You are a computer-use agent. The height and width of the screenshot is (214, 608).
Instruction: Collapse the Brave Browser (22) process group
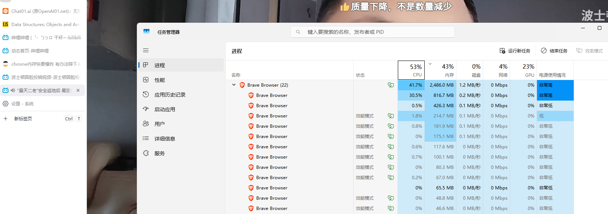pyautogui.click(x=234, y=85)
